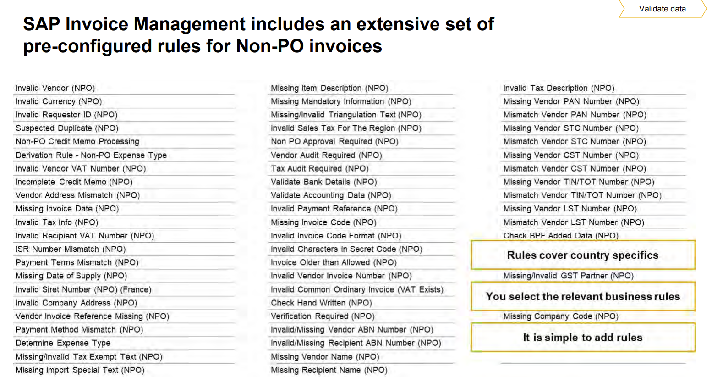Image resolution: width=712 pixels, height=377 pixels.
Task: Click 'Mismatch Vendor PAN Number (NPO)'
Action: click(575, 115)
